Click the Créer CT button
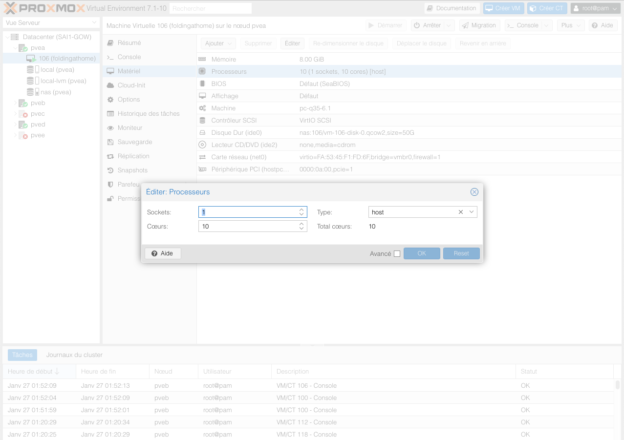 pyautogui.click(x=547, y=8)
